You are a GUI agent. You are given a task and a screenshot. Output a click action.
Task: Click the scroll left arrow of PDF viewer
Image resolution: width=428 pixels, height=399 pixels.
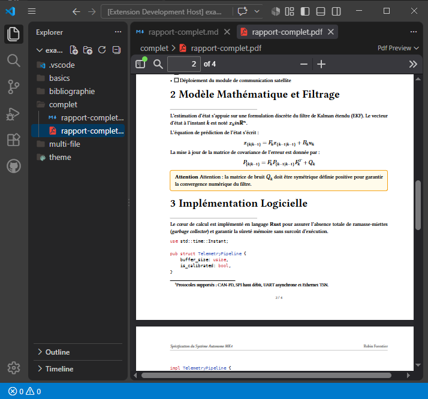135,375
